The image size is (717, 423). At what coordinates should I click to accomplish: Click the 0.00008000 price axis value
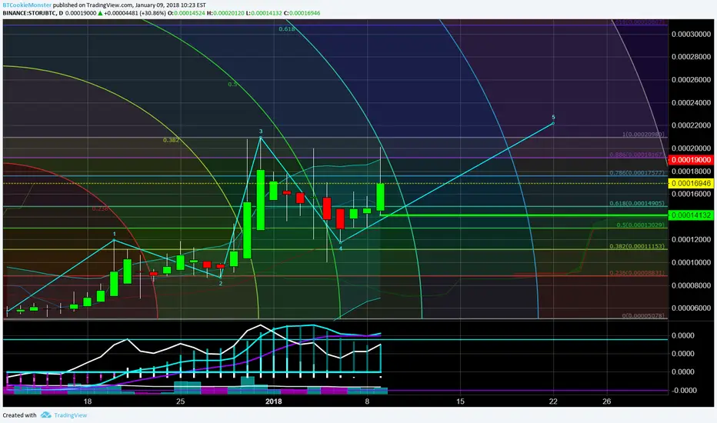point(691,285)
